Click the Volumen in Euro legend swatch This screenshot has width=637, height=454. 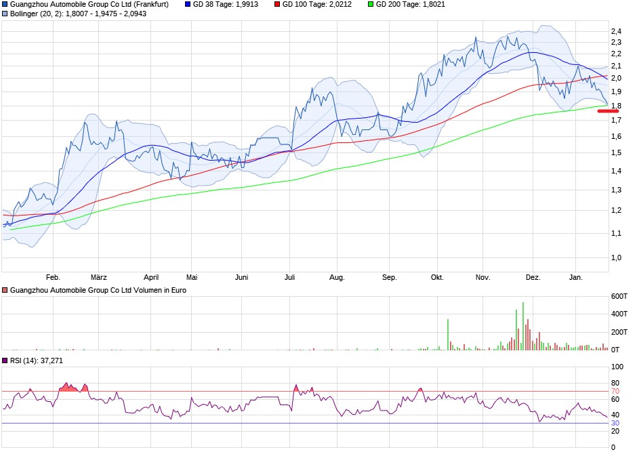coord(5,290)
